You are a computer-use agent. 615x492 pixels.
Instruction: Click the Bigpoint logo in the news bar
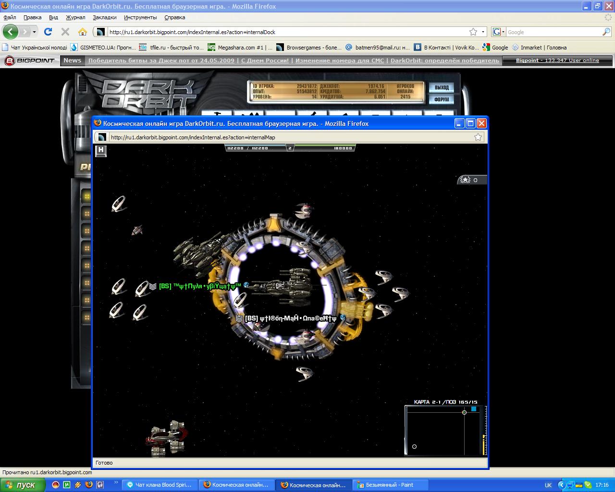tap(30, 61)
